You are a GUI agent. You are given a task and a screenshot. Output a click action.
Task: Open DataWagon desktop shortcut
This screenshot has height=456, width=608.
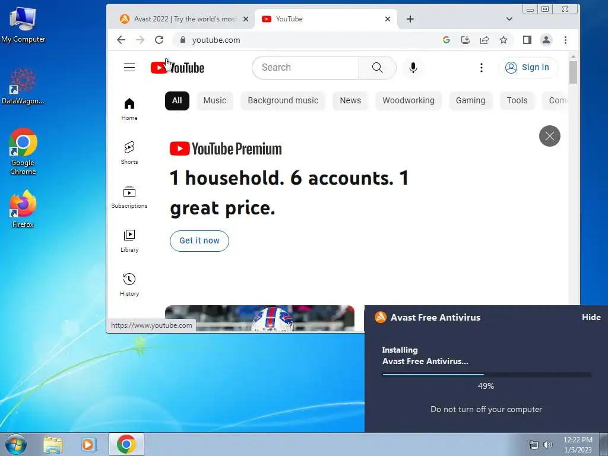coord(23,87)
